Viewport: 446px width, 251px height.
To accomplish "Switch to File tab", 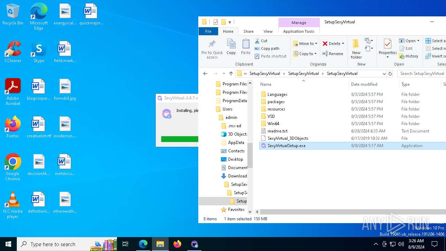I will (x=208, y=31).
